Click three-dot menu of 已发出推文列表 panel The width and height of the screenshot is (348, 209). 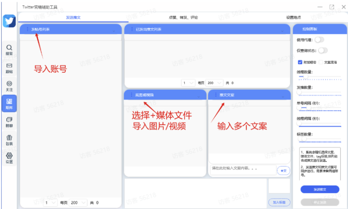[132, 29]
